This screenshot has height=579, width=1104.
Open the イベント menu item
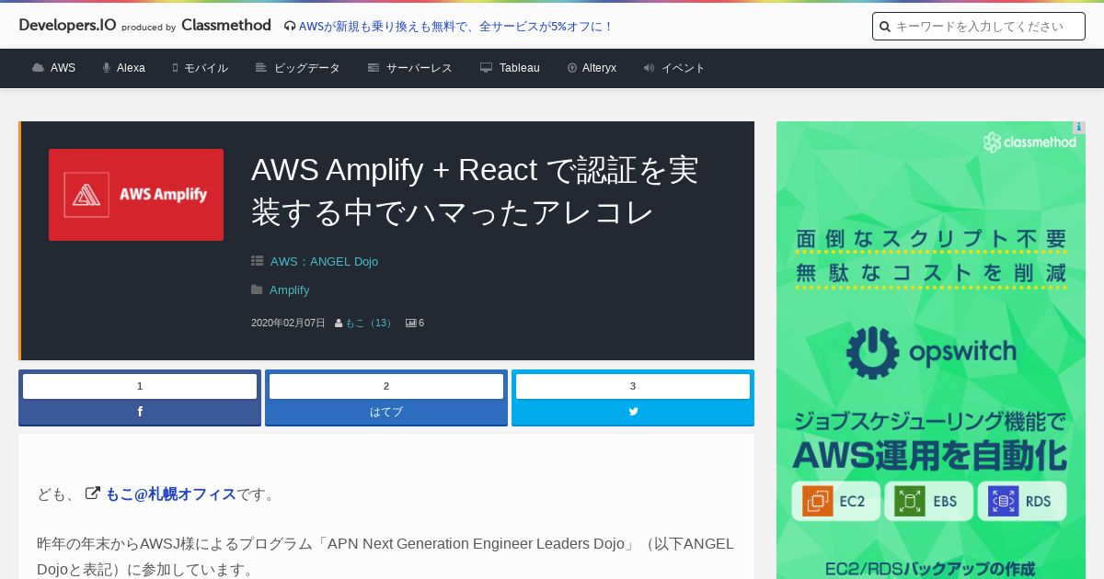pos(684,68)
